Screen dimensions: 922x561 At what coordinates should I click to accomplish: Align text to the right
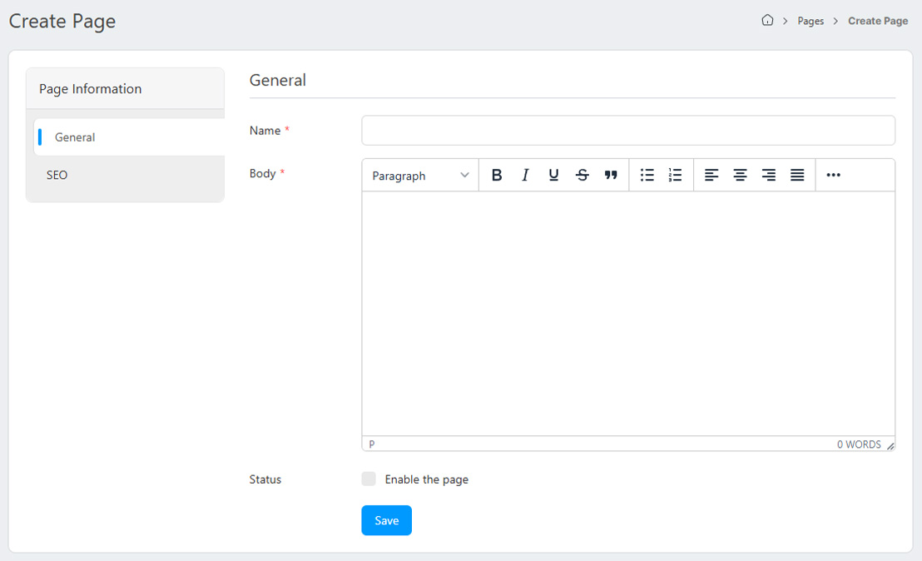[769, 175]
